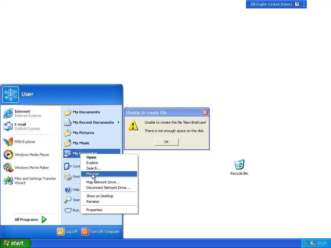Open language bar options dropdown arrow
This screenshot has width=331, height=248.
[x=304, y=6]
